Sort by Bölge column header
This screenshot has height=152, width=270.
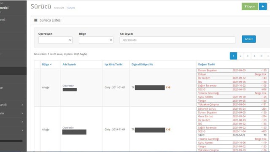(x=47, y=65)
